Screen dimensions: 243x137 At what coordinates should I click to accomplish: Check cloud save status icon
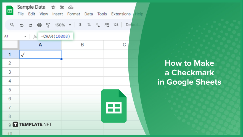tap(71, 7)
